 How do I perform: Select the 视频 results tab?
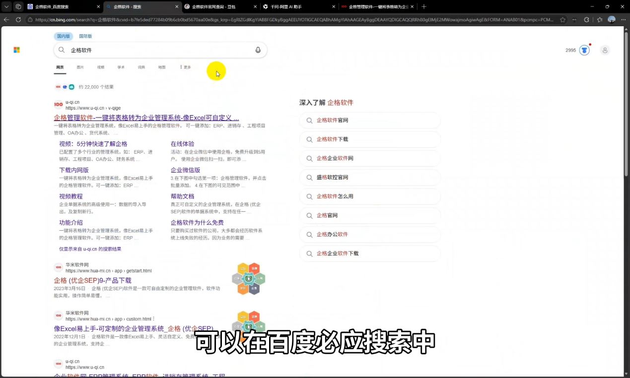(x=101, y=67)
